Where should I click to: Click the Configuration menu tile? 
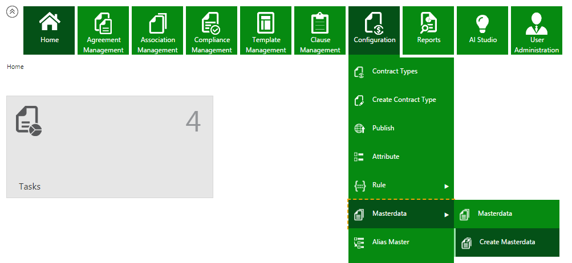pos(374,31)
